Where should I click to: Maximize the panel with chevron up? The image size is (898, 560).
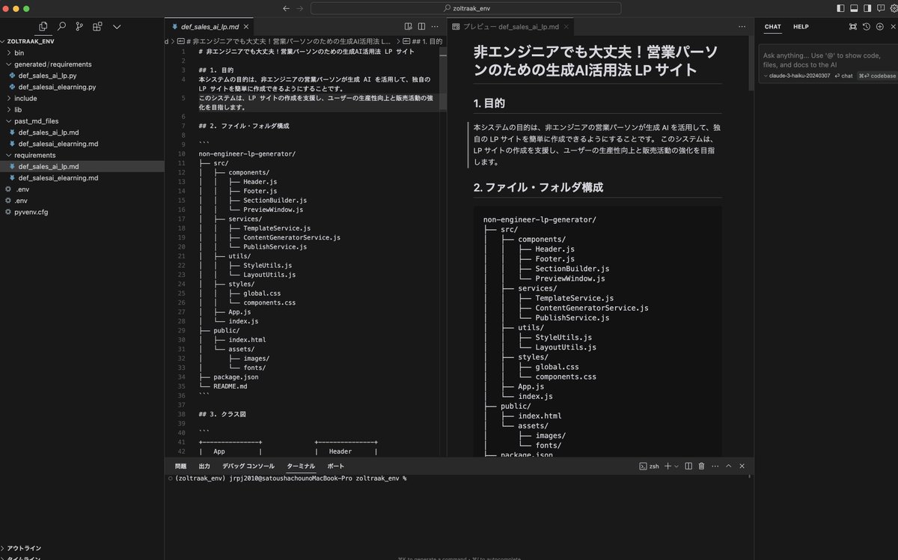[728, 466]
